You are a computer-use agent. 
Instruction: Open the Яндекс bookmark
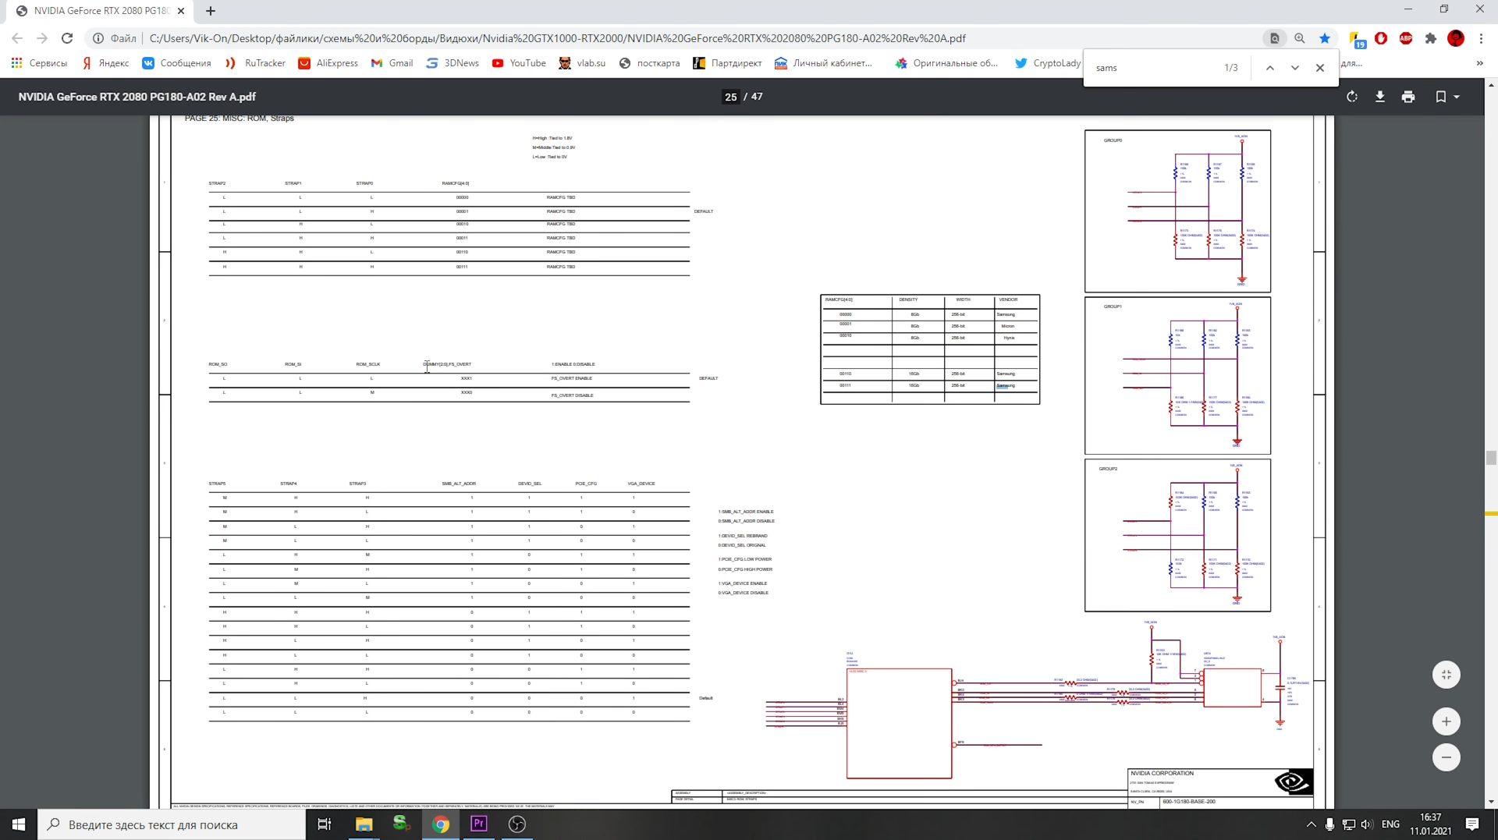coord(106,63)
